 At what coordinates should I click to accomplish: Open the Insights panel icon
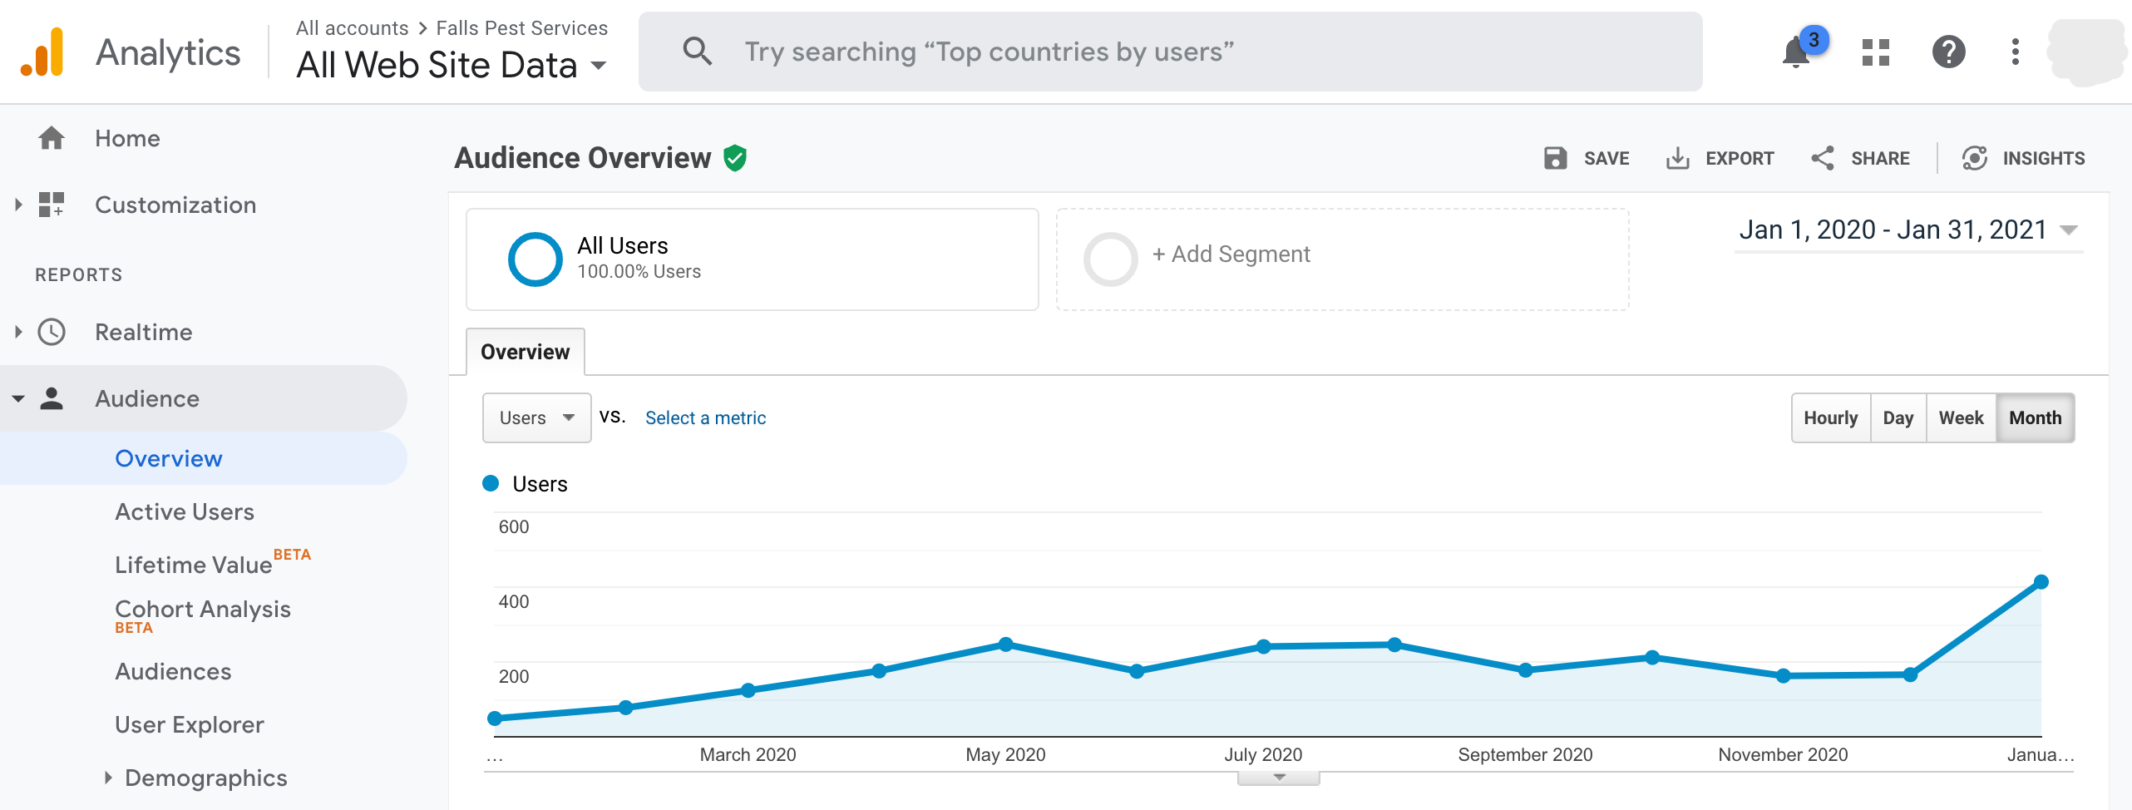pos(1975,158)
